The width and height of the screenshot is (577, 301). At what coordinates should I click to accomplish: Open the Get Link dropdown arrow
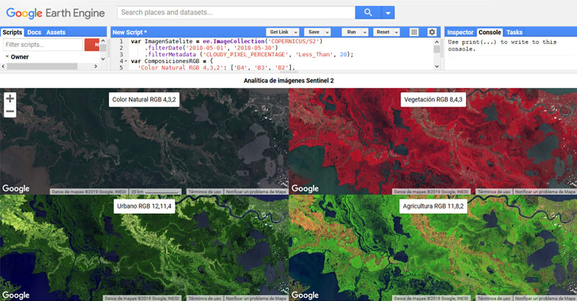[296, 32]
